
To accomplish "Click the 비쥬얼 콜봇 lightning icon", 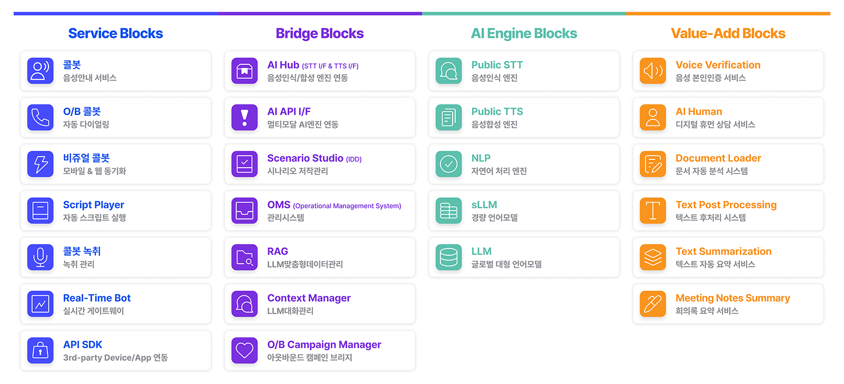I will coord(40,164).
